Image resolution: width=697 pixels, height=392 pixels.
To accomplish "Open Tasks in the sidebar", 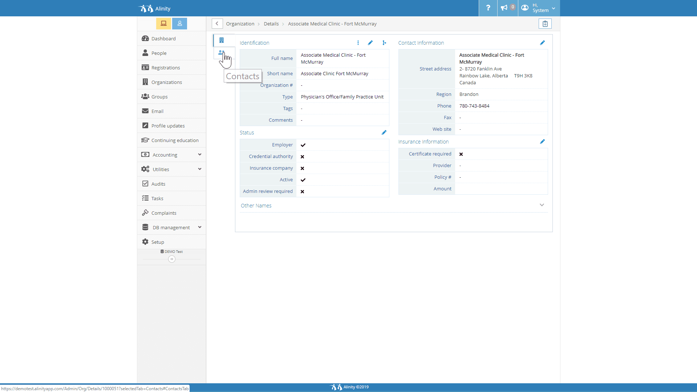I will coord(171,198).
